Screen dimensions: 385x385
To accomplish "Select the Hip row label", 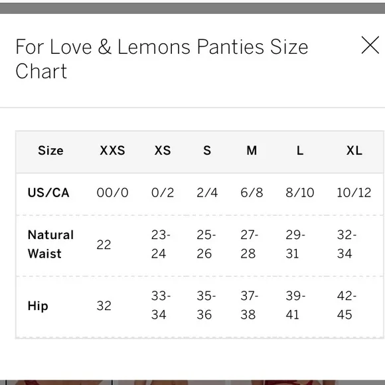I will pyautogui.click(x=38, y=306).
